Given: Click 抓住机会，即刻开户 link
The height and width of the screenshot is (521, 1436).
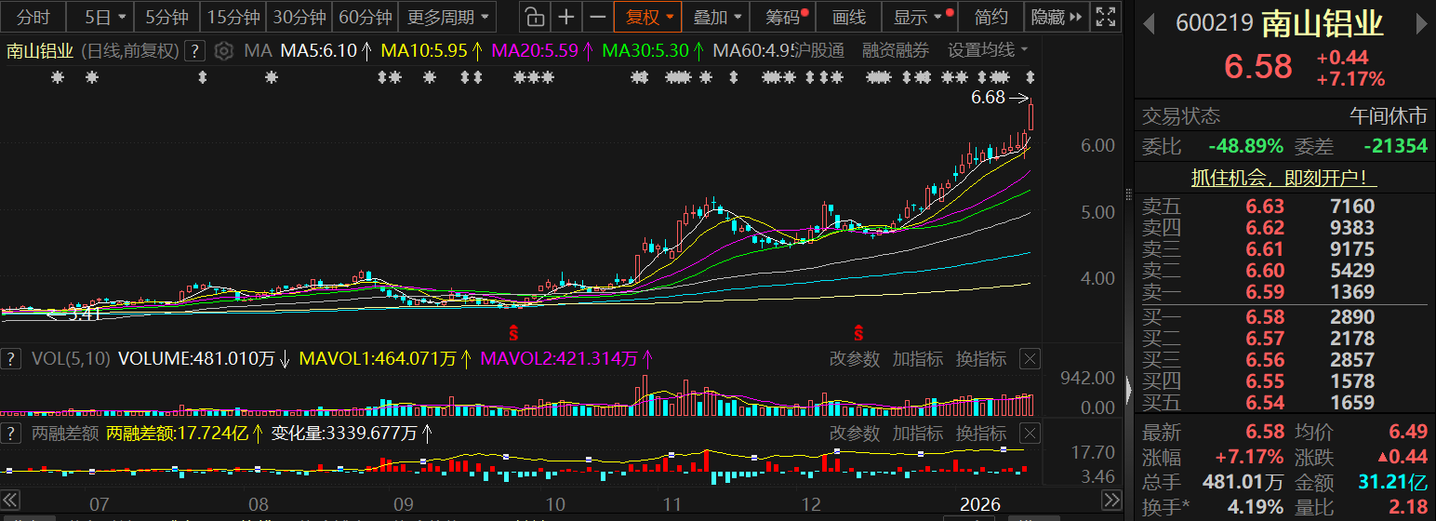Looking at the screenshot, I should tap(1284, 179).
